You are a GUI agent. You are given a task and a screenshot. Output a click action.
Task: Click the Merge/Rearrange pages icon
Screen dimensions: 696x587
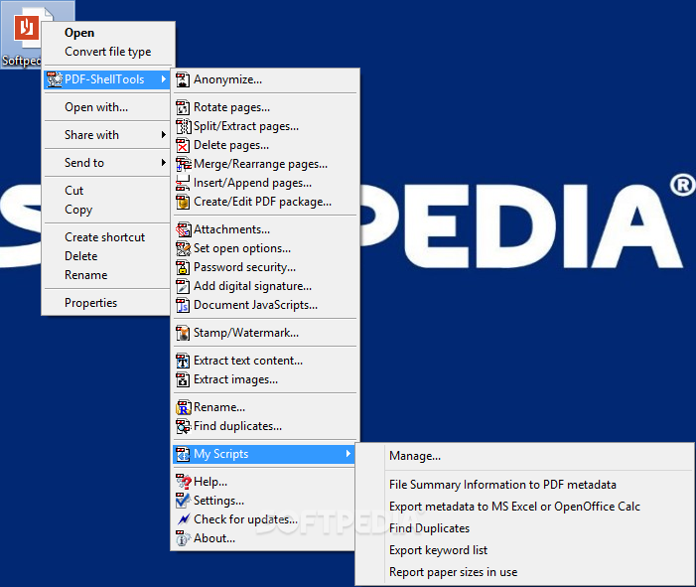pyautogui.click(x=184, y=164)
